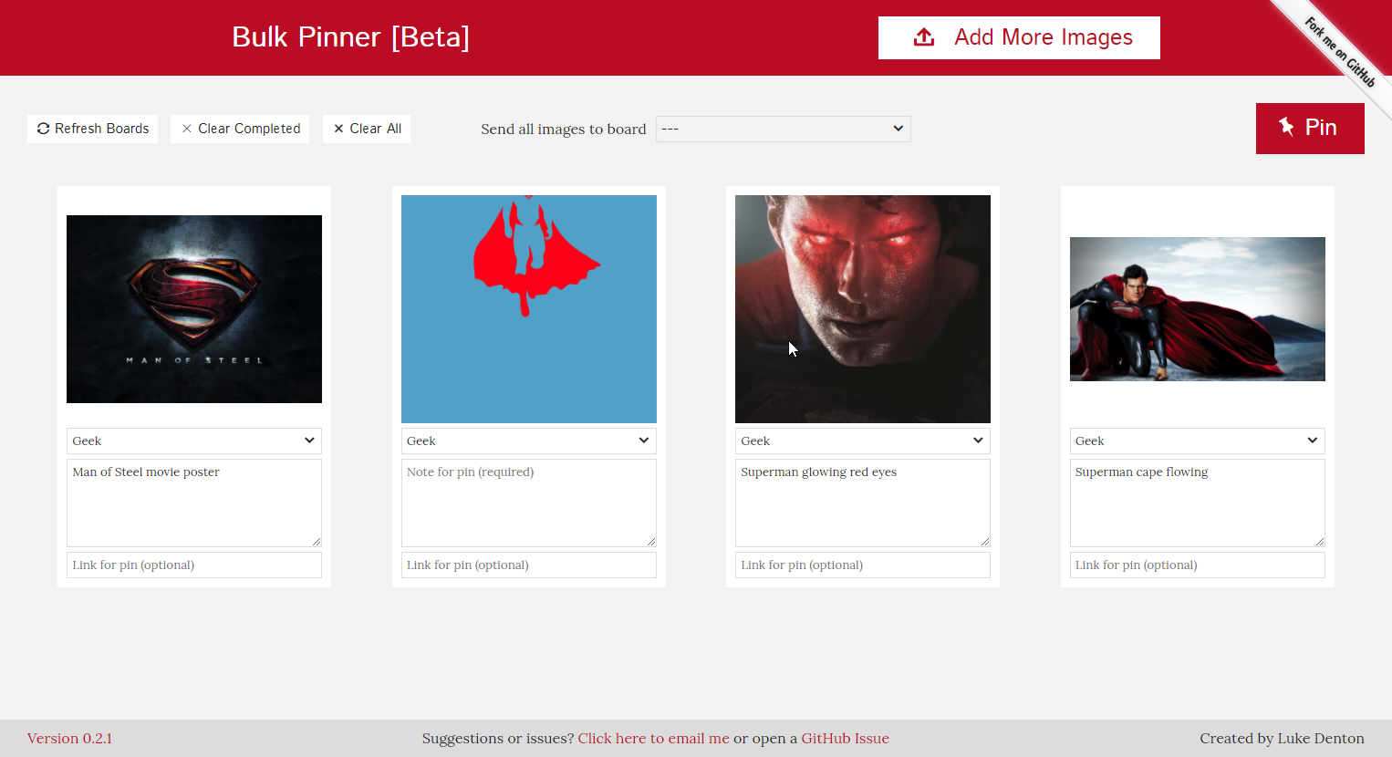Click the refresh icon beside Refresh Boards
The height and width of the screenshot is (757, 1392).
pos(43,129)
